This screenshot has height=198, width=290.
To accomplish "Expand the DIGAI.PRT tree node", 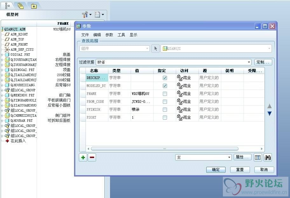I will coord(2,55).
